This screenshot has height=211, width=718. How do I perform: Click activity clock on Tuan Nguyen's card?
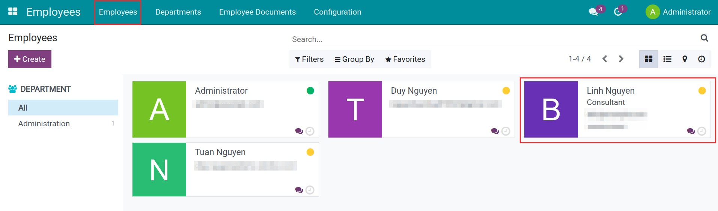tap(310, 190)
